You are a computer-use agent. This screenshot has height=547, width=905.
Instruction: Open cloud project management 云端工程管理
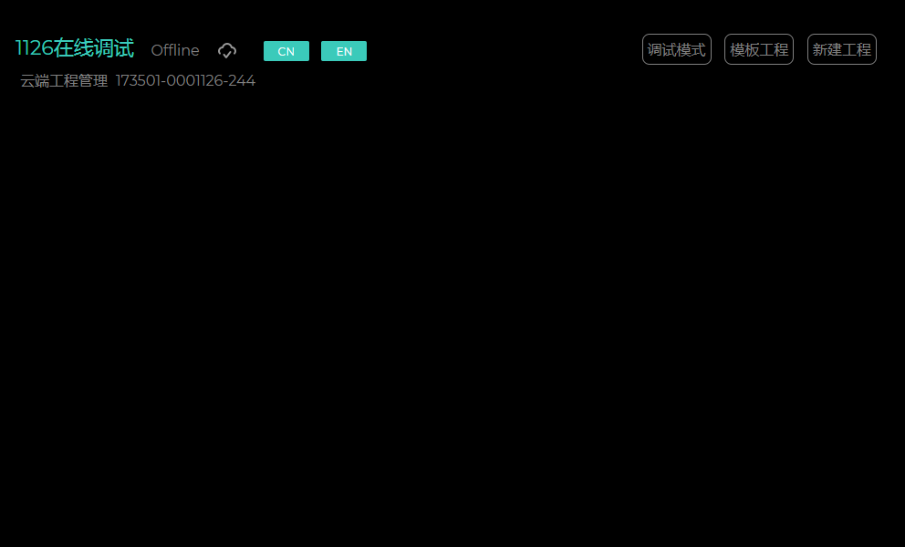coord(64,81)
